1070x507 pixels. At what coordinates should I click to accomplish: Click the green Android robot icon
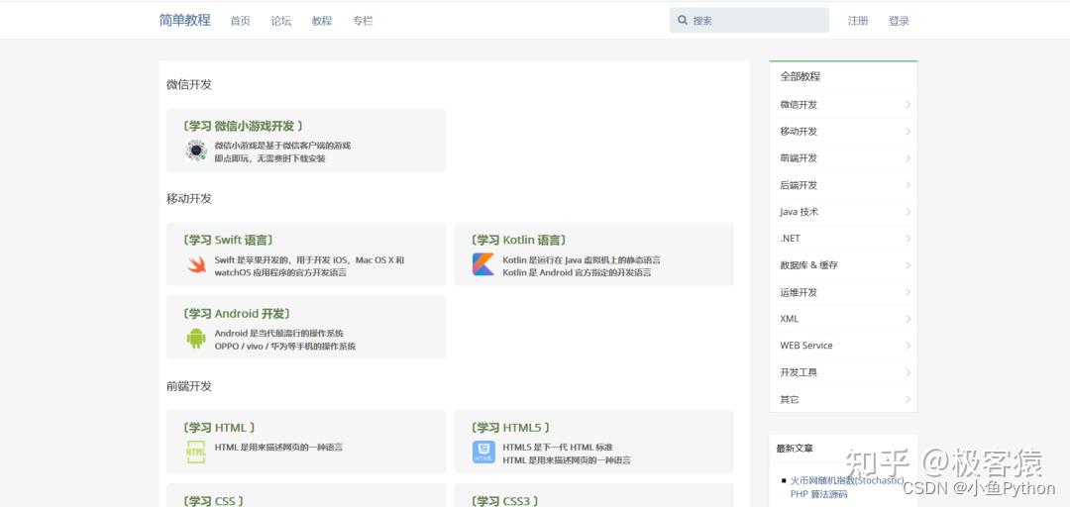(x=196, y=338)
